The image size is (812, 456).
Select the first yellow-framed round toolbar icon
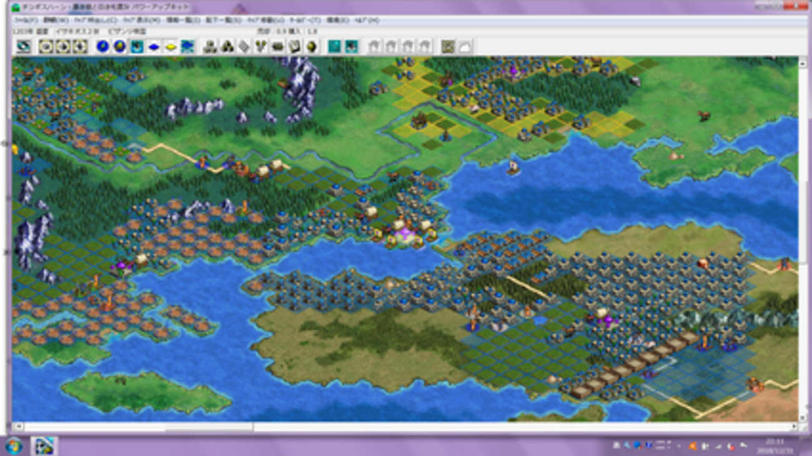click(x=46, y=46)
